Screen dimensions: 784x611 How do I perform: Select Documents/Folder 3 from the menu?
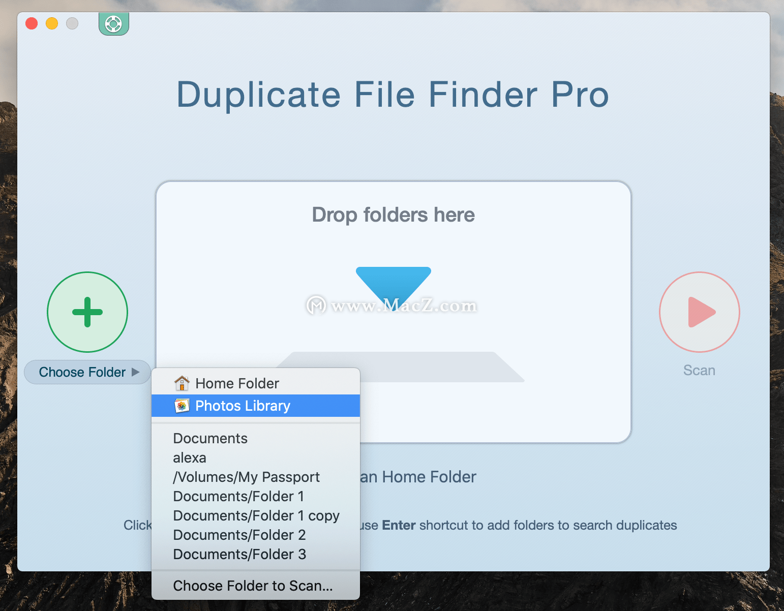[x=256, y=554]
